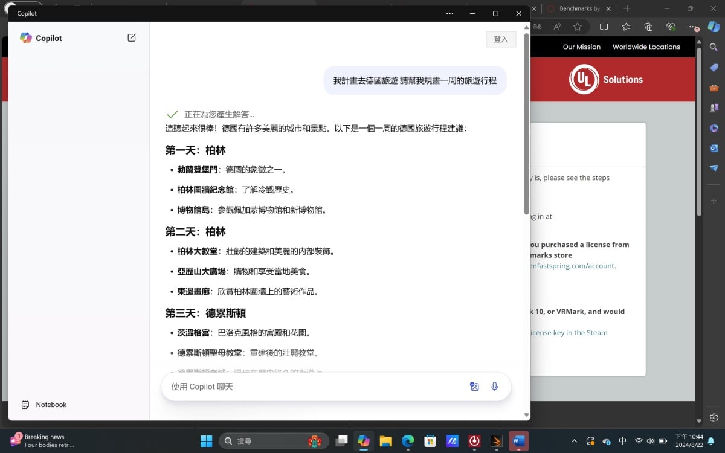Activate the microphone in Copilot chat box

[495, 387]
